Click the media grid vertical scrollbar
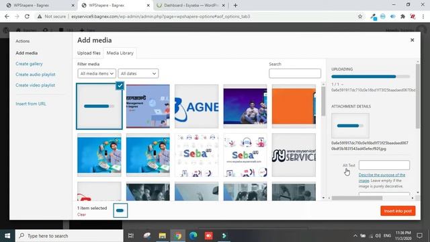Screen dimensions: 430x242 (323, 102)
